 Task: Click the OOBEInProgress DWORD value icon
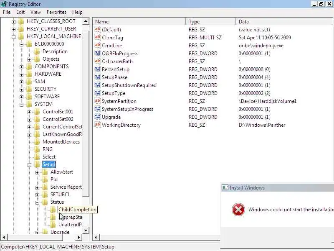pyautogui.click(x=98, y=53)
